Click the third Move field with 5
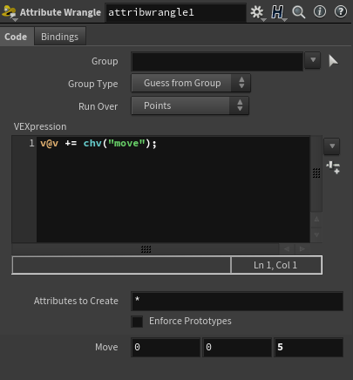 [x=309, y=347]
